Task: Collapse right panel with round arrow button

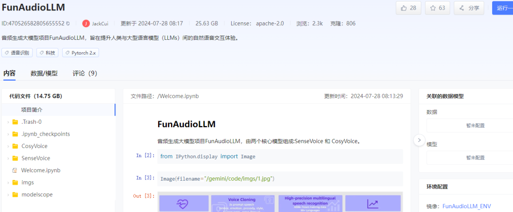Action: coord(419,140)
